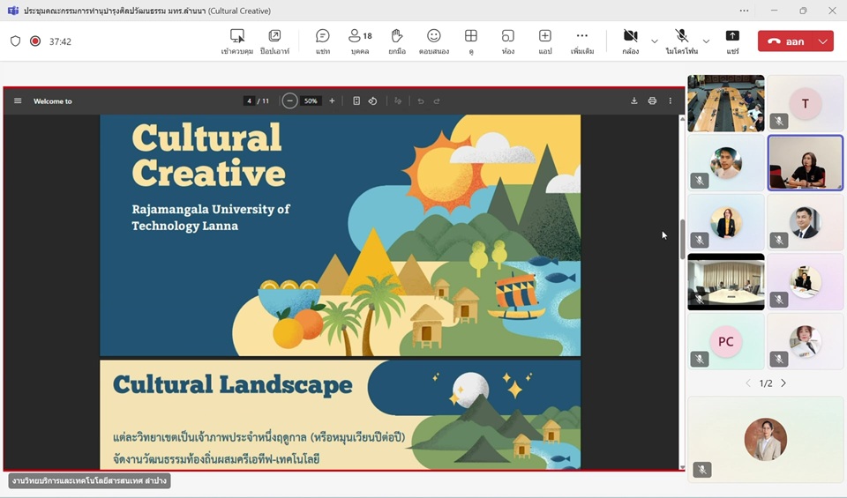Open the Leave options dropdown arrow
The height and width of the screenshot is (498, 847).
pos(823,41)
